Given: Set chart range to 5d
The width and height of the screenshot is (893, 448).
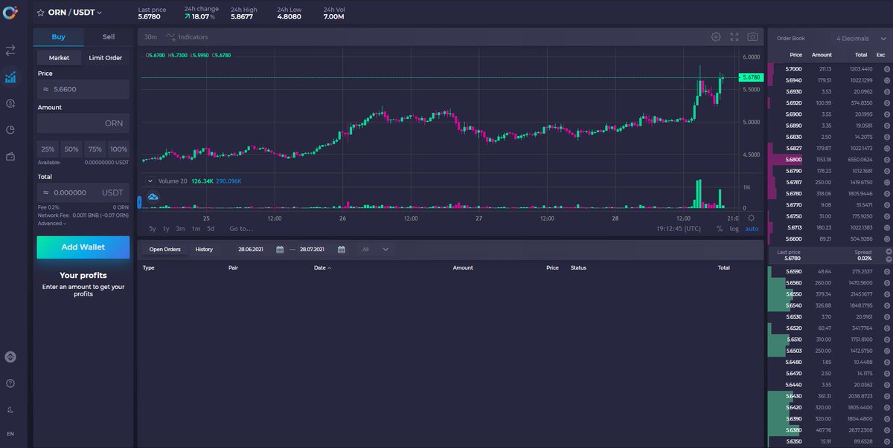Looking at the screenshot, I should click(211, 229).
